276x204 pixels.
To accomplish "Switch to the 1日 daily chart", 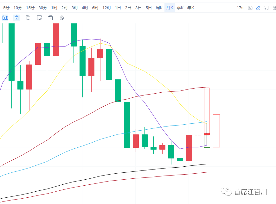I will pyautogui.click(x=118, y=8).
